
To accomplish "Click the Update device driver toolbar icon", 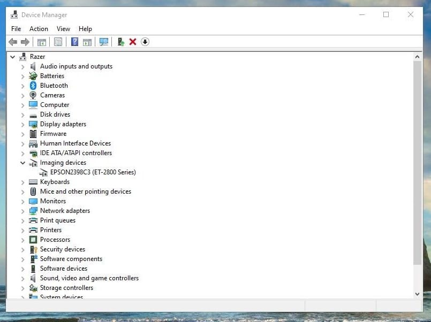I will tap(120, 42).
